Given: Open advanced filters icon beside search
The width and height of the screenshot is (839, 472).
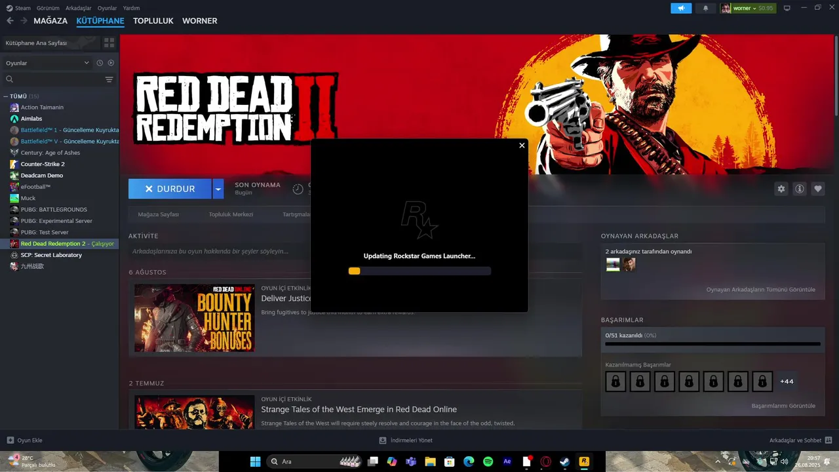Looking at the screenshot, I should pyautogui.click(x=109, y=79).
